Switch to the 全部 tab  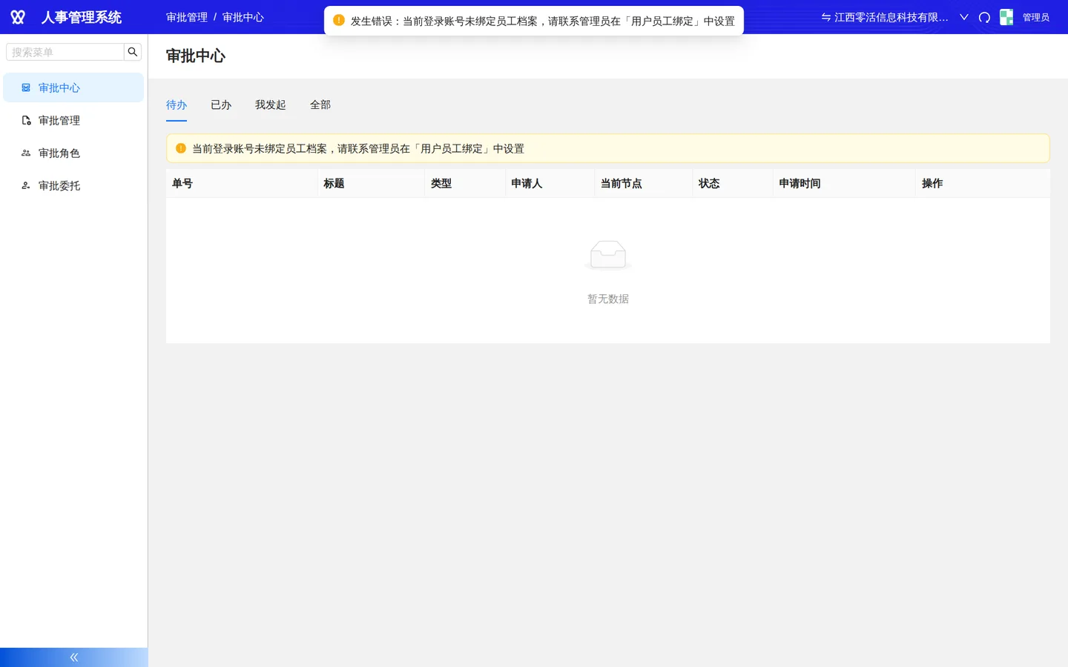[x=320, y=104]
